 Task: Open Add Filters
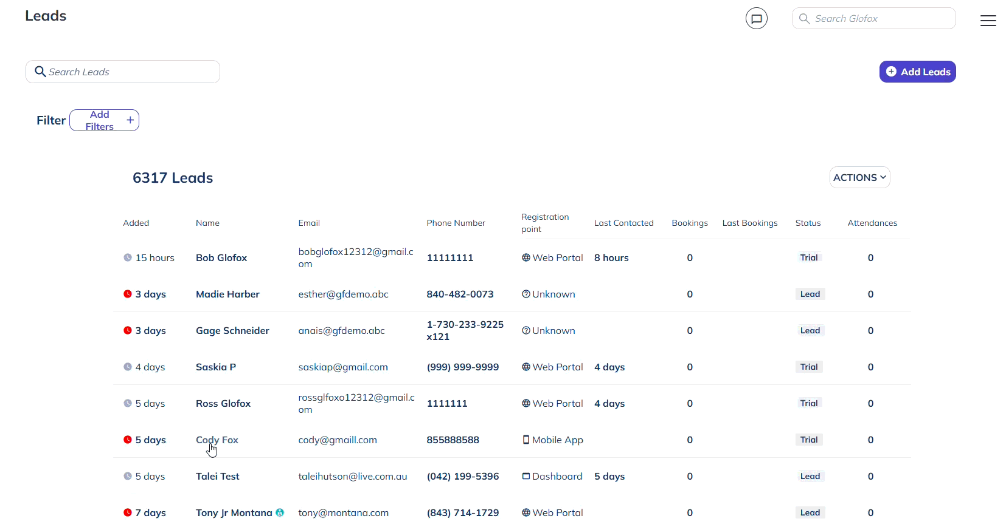pos(104,120)
